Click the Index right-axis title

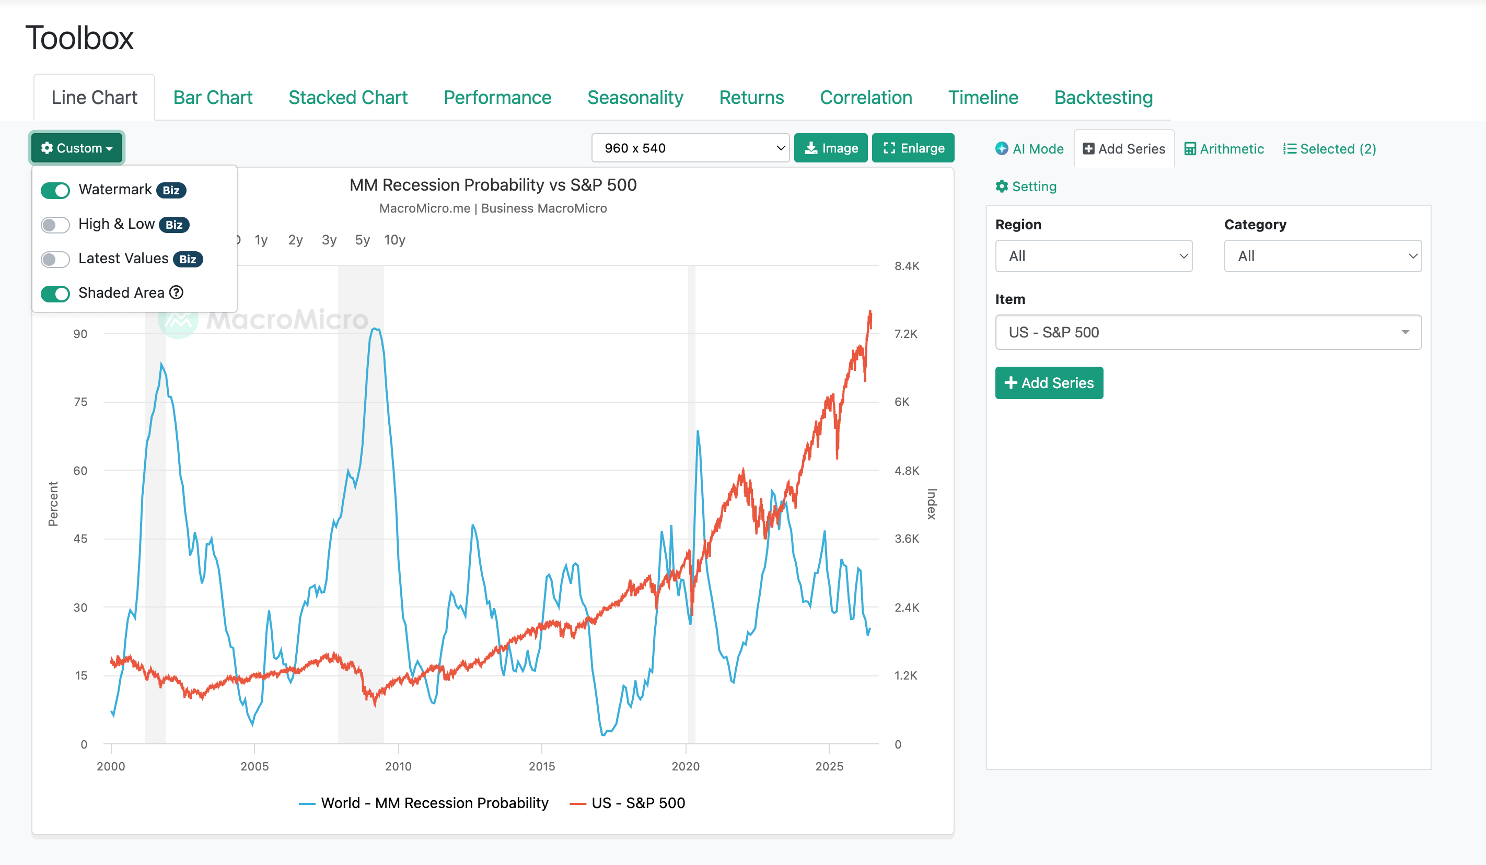932,504
